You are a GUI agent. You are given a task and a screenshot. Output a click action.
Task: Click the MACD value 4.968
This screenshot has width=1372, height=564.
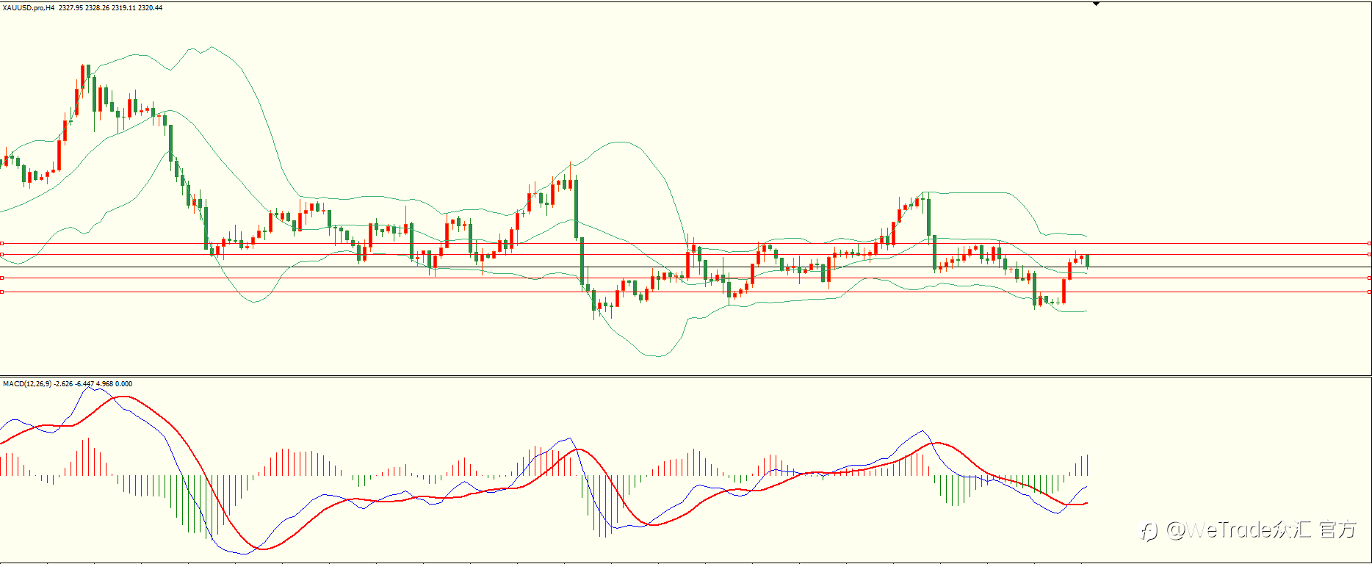[x=104, y=383]
